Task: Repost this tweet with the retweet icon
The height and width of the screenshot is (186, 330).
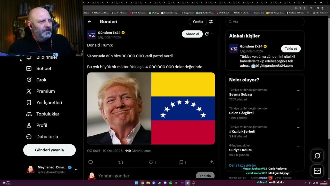Action: coord(121,162)
